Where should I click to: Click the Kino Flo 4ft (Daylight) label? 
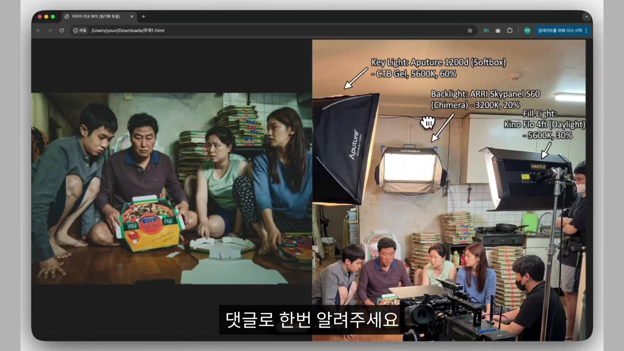click(545, 124)
